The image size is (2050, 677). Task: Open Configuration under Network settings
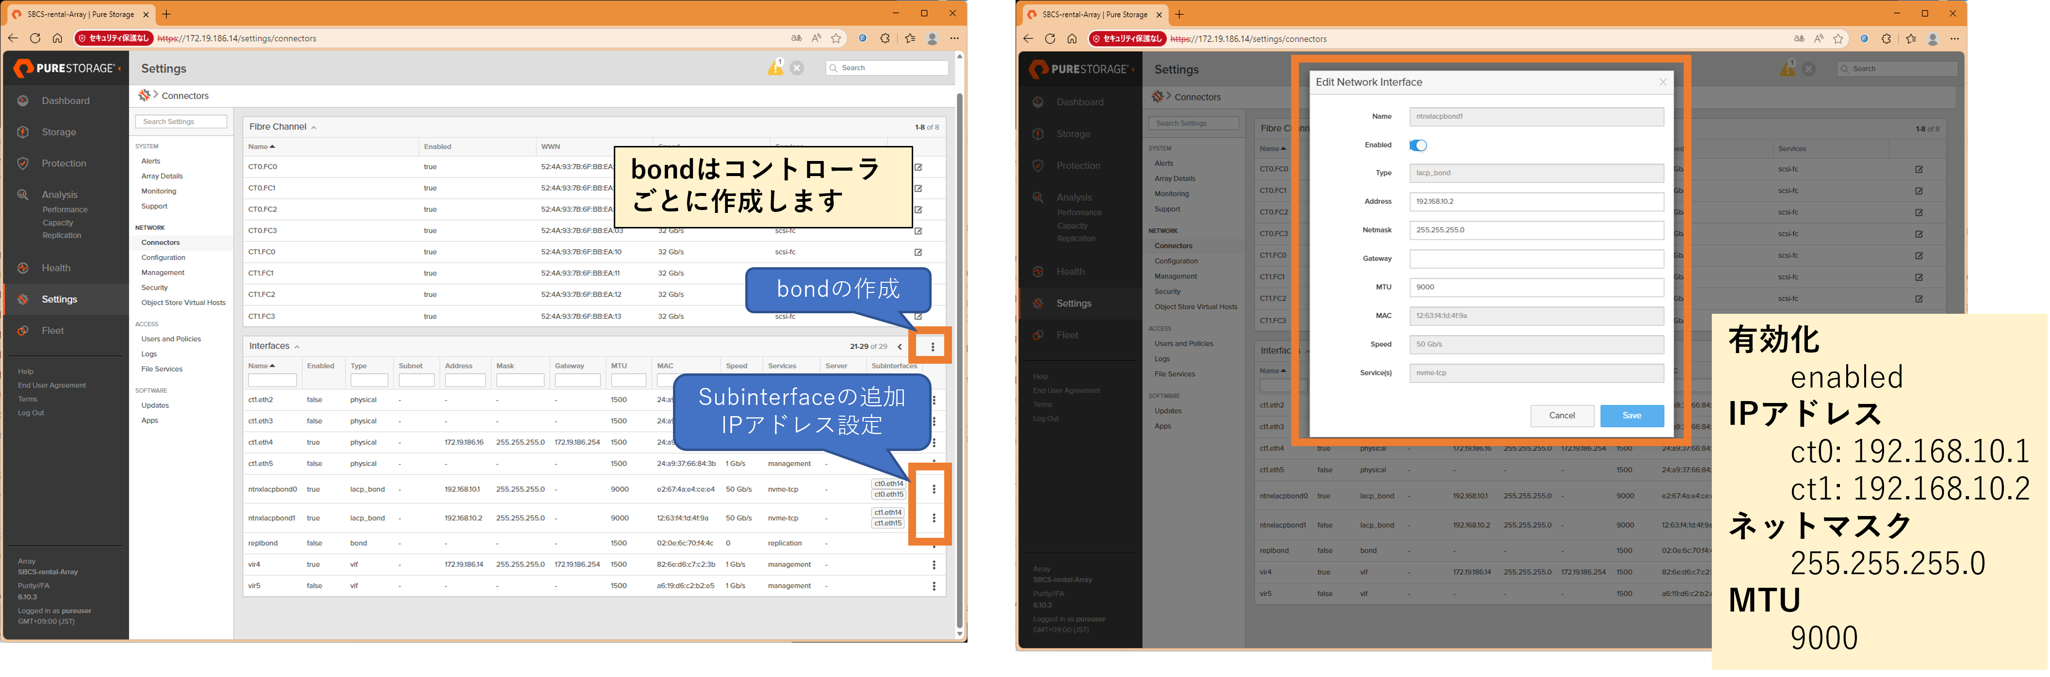(x=163, y=258)
